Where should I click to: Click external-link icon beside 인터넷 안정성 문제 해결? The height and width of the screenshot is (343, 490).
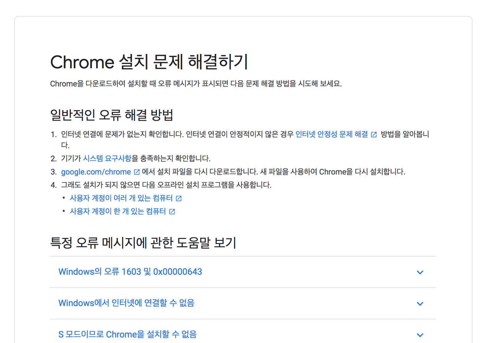374,135
